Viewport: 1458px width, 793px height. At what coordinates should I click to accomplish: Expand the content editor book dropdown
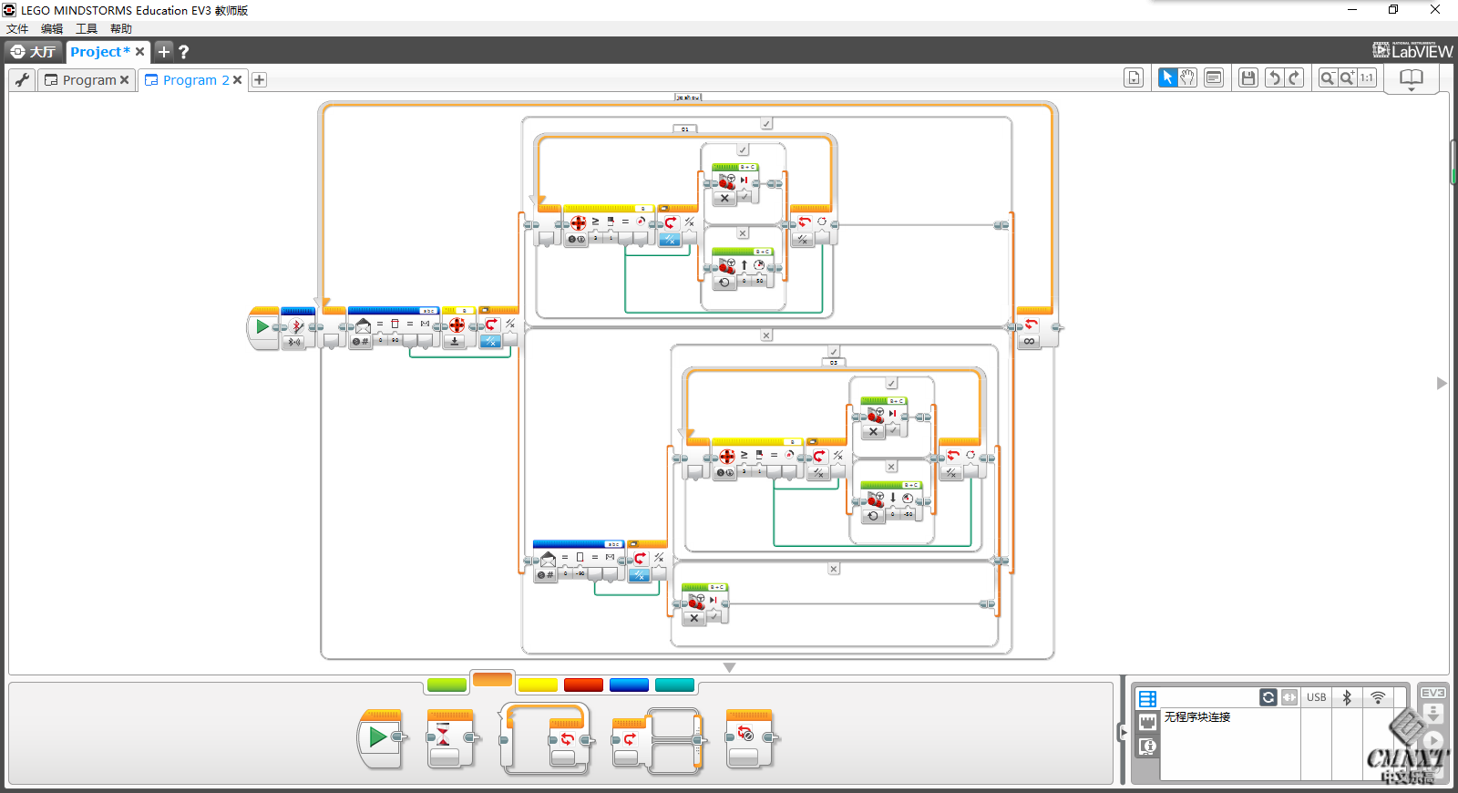pyautogui.click(x=1411, y=80)
